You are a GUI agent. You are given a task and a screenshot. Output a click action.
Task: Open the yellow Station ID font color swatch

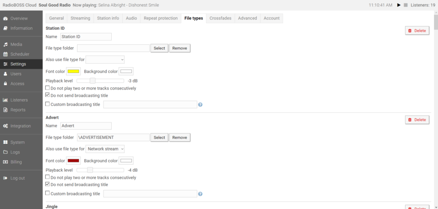coord(73,71)
